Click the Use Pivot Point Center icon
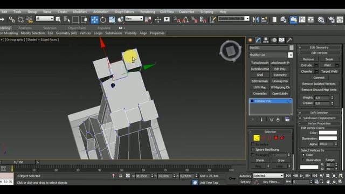Screen dimensions: 345x194 [148, 20]
